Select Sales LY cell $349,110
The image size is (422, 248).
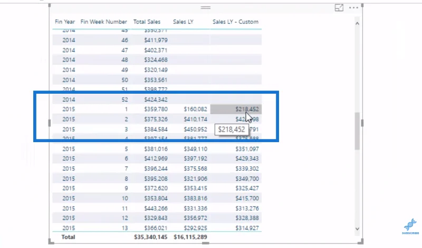click(195, 149)
